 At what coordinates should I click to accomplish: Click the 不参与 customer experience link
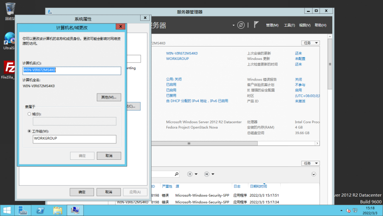point(300,85)
